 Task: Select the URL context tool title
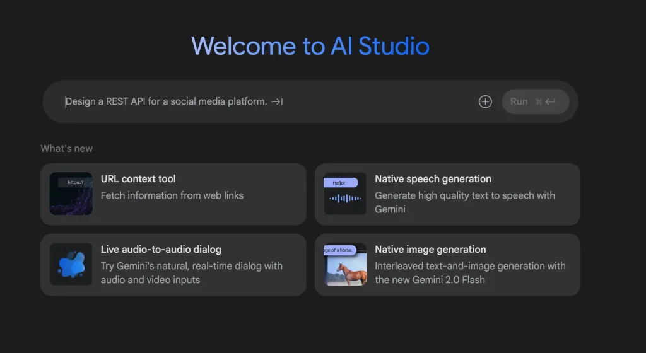point(138,179)
